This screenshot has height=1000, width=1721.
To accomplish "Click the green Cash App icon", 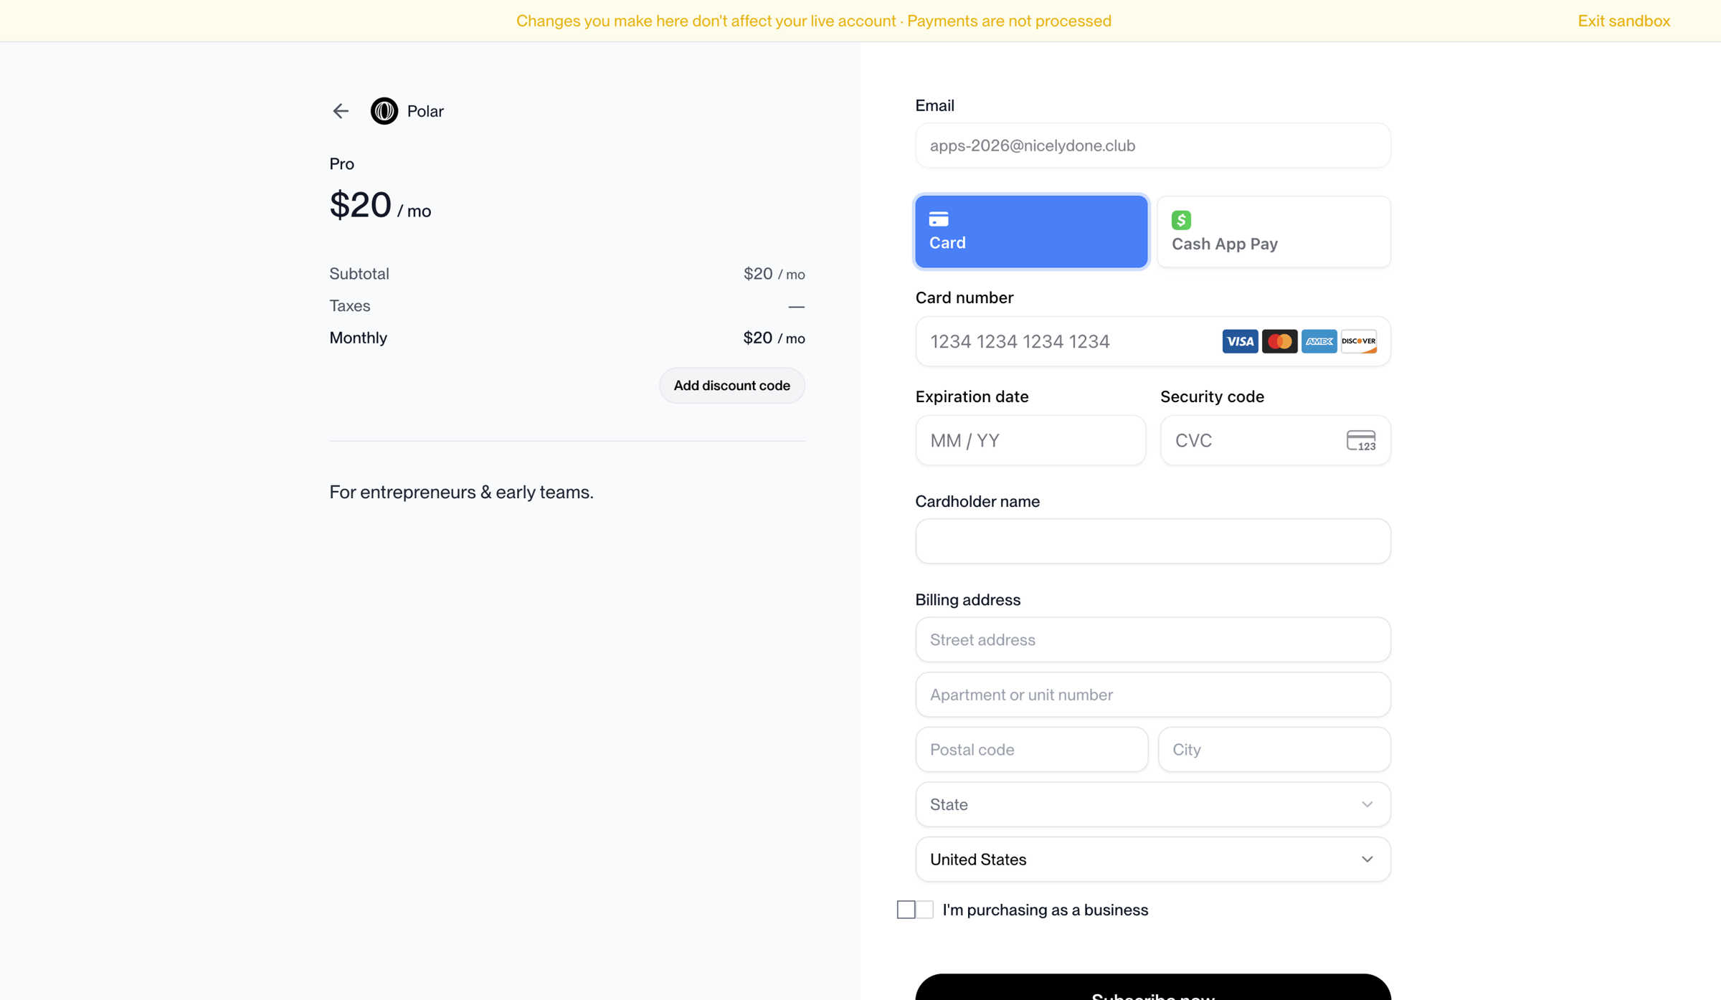I will (x=1181, y=219).
